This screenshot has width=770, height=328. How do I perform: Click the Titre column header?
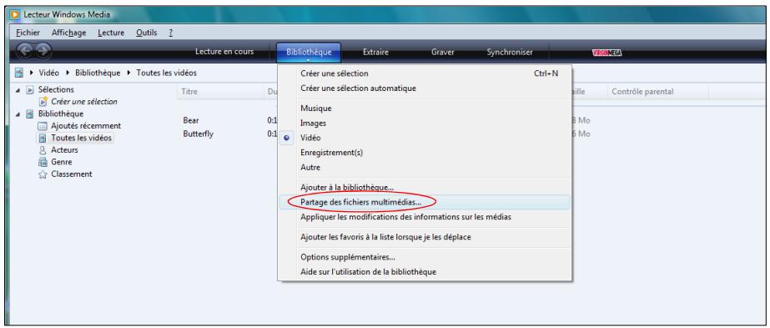click(x=220, y=92)
